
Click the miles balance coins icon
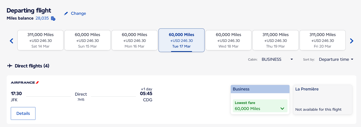point(53,18)
